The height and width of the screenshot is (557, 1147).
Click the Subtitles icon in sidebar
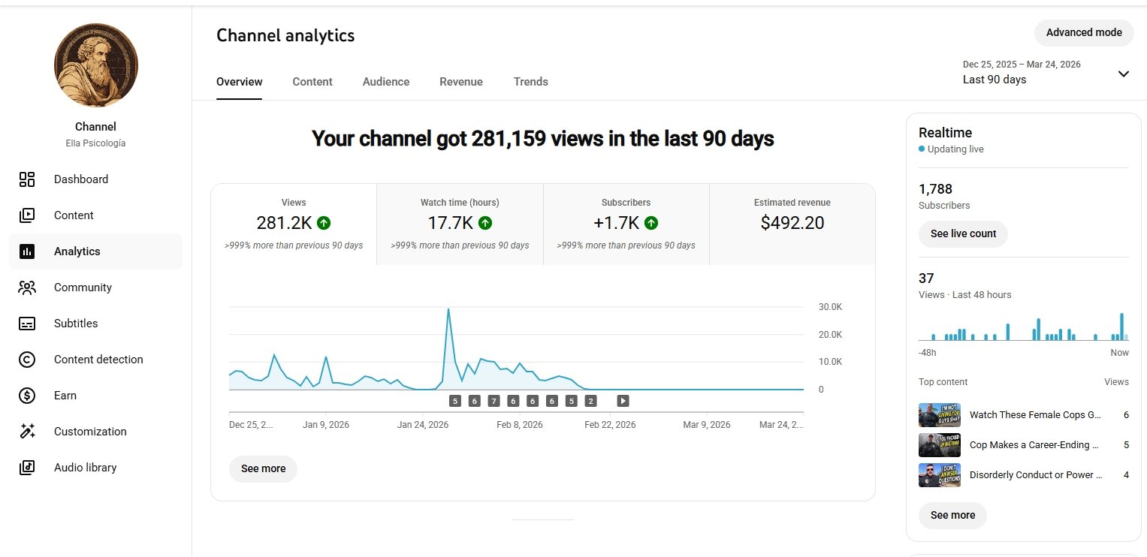[27, 324]
